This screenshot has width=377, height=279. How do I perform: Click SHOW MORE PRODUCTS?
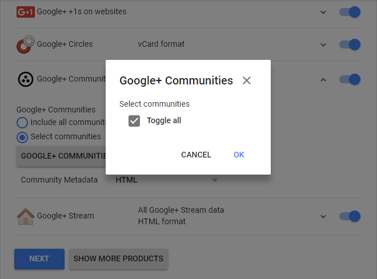pos(118,259)
